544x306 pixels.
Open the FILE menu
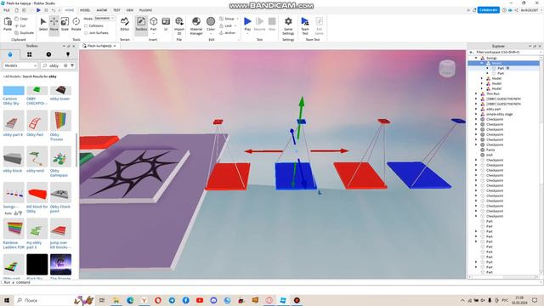coord(7,10)
